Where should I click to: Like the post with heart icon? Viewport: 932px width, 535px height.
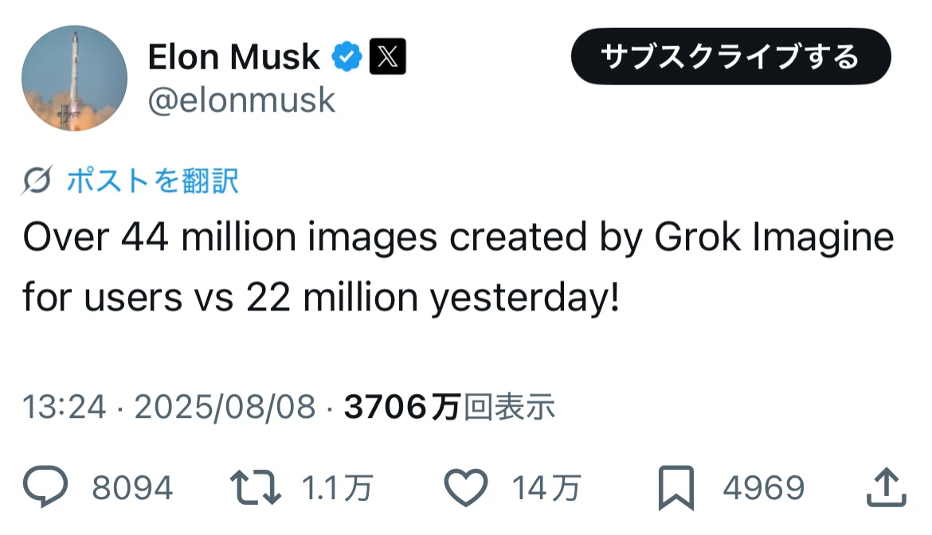point(465,487)
